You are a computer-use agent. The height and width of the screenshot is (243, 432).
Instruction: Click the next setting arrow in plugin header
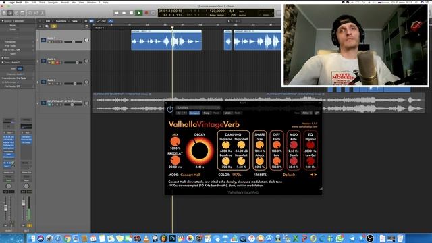pyautogui.click(x=184, y=113)
